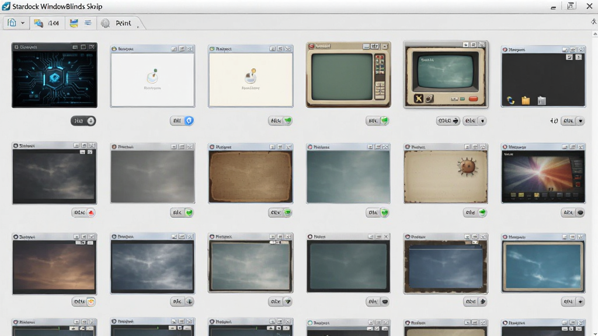Switch to the horizontal-lines list view icon

[88, 23]
